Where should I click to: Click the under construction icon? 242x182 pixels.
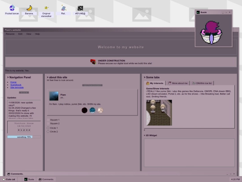pos(93,62)
